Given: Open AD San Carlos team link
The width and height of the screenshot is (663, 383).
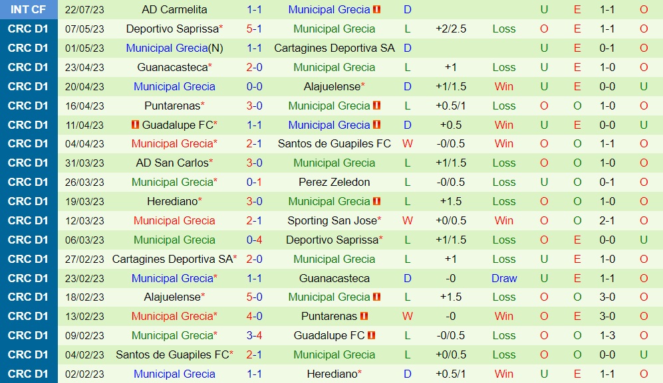Looking at the screenshot, I should (172, 163).
